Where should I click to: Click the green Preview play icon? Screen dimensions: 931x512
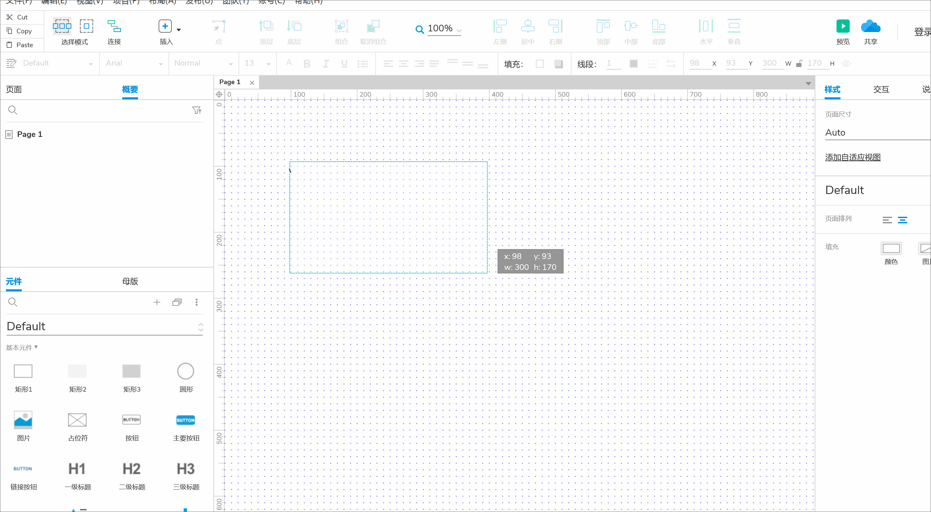(842, 26)
